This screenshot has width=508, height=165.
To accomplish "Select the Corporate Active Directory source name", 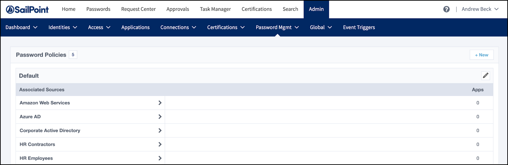I will [50, 130].
